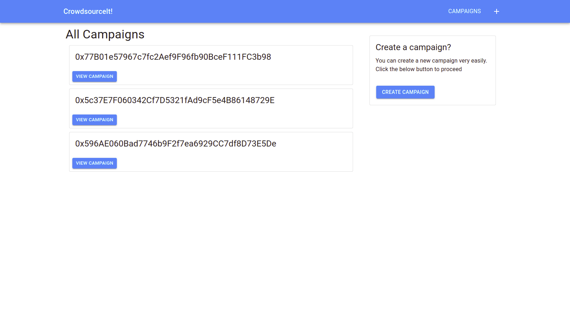
Task: Select the address text beginning 0x77B01e
Action: (173, 57)
